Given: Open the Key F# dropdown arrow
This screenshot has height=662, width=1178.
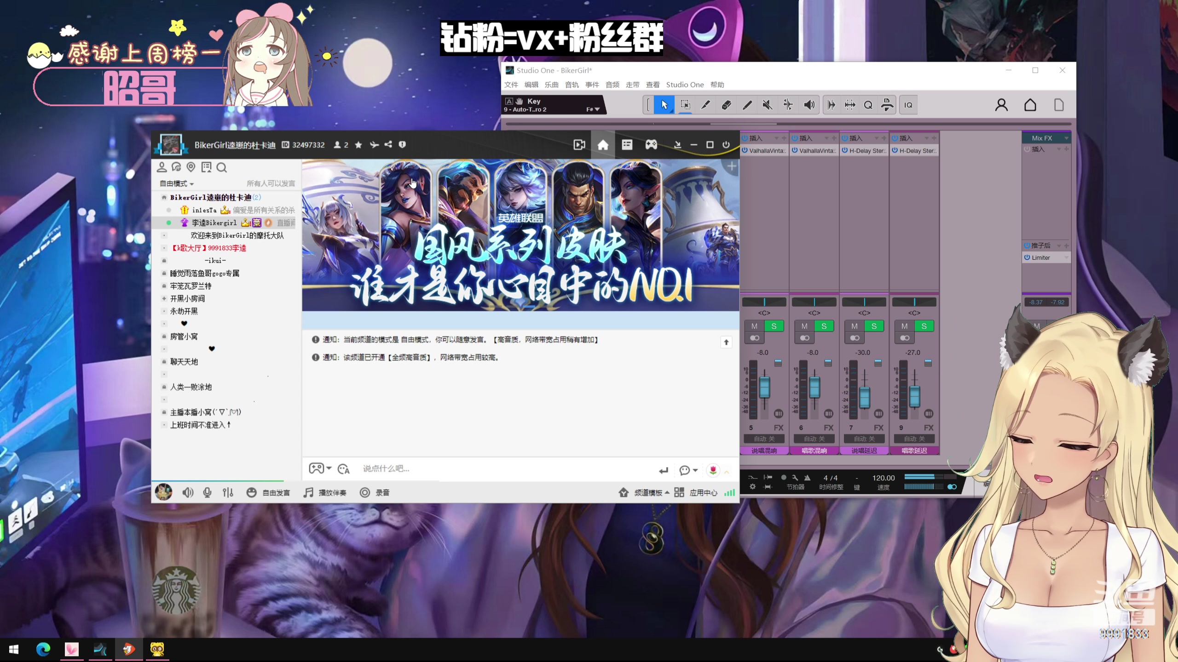Looking at the screenshot, I should click(597, 109).
